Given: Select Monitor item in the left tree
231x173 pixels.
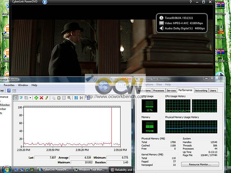Looking at the screenshot, I should tap(5, 105).
